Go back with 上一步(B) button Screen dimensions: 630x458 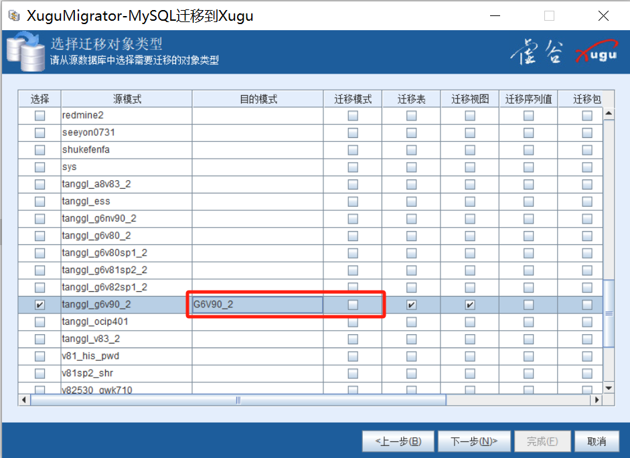398,441
